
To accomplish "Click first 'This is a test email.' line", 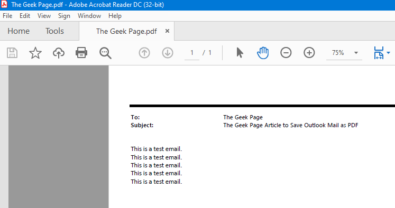I will pyautogui.click(x=156, y=149).
